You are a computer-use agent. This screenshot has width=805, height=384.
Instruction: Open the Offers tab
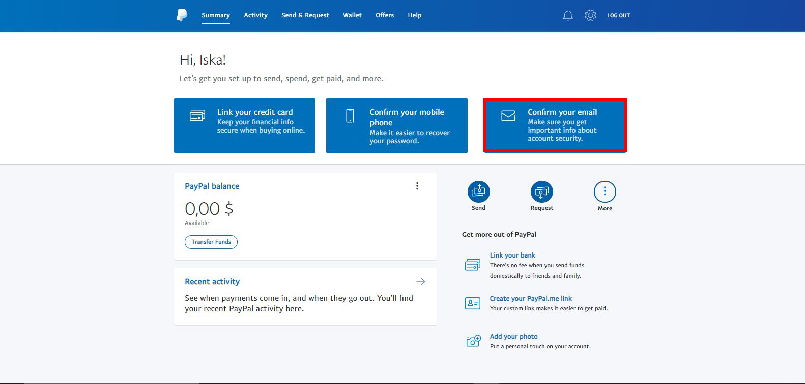coord(385,15)
